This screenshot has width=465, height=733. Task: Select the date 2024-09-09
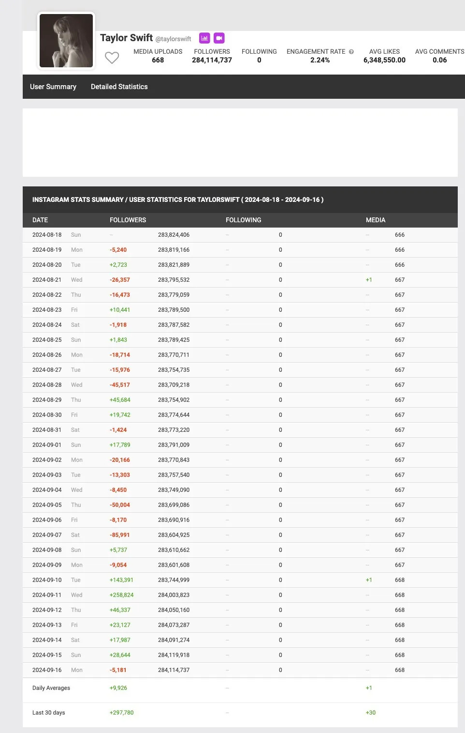point(47,565)
